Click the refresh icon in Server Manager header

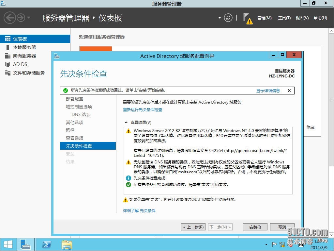(228, 18)
